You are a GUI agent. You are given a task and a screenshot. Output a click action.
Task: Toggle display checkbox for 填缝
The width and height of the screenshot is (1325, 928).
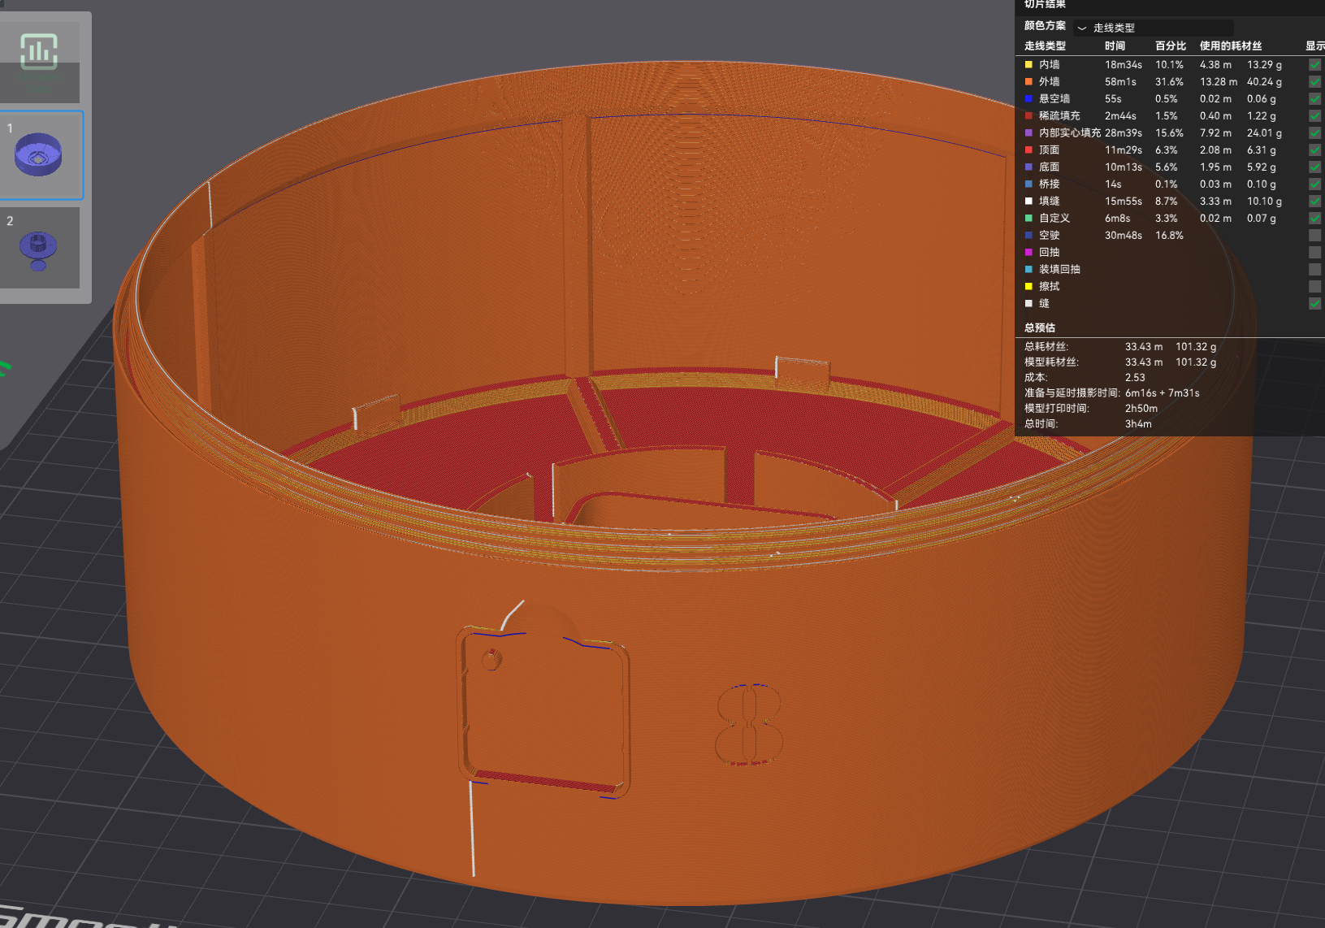[x=1314, y=201]
